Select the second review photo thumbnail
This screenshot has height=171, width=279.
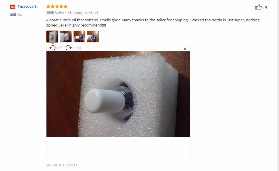pos(66,37)
